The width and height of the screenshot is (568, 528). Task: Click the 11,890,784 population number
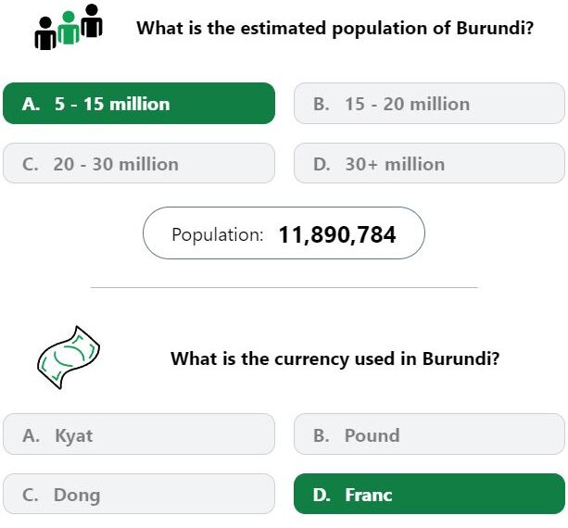(x=337, y=234)
